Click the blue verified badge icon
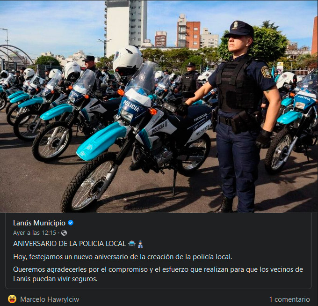Viewport: 318px width, 306px height. (71, 223)
